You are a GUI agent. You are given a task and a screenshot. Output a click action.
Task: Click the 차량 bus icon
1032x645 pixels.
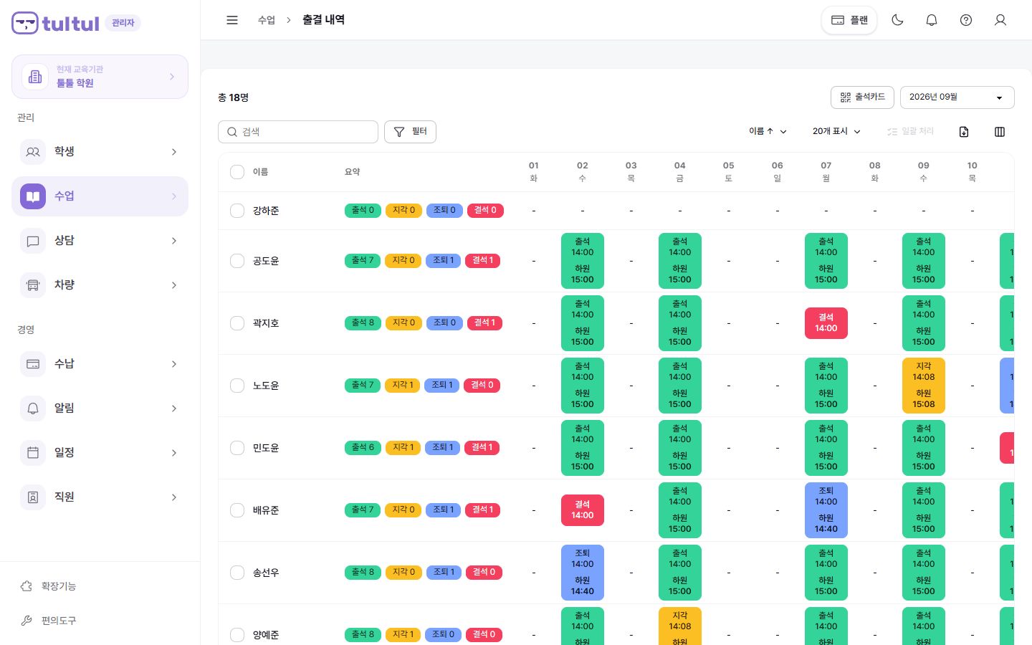(33, 285)
